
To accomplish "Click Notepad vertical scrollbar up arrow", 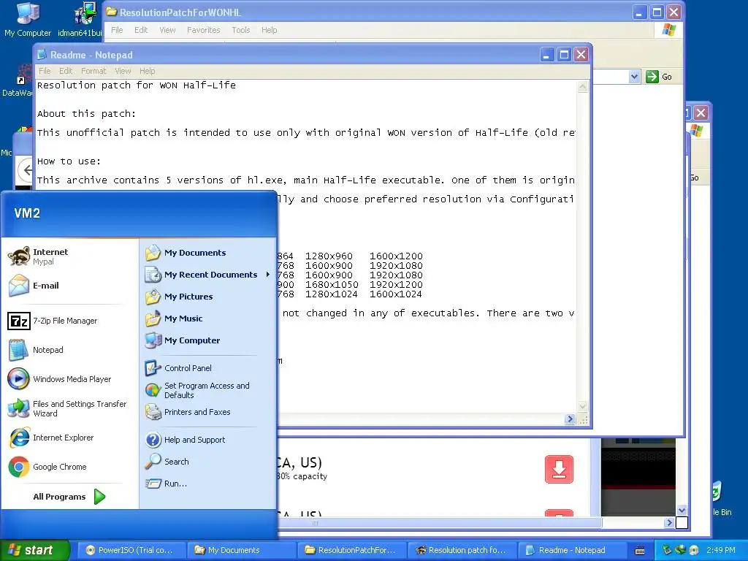I will click(x=582, y=87).
